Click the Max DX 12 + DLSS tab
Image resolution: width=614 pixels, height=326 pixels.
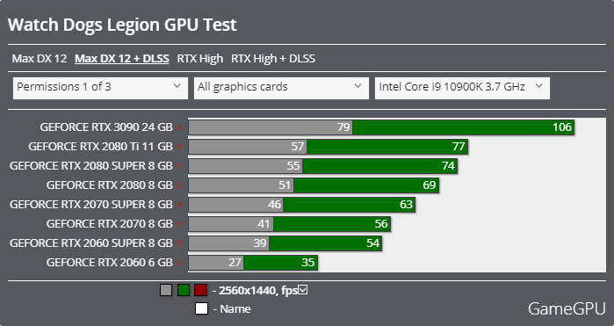(122, 59)
